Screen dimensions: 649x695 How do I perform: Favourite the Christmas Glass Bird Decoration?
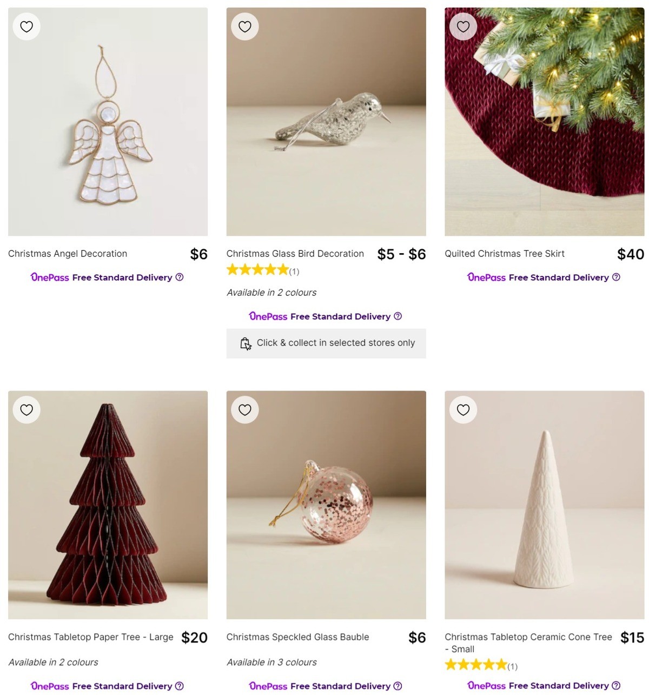244,26
